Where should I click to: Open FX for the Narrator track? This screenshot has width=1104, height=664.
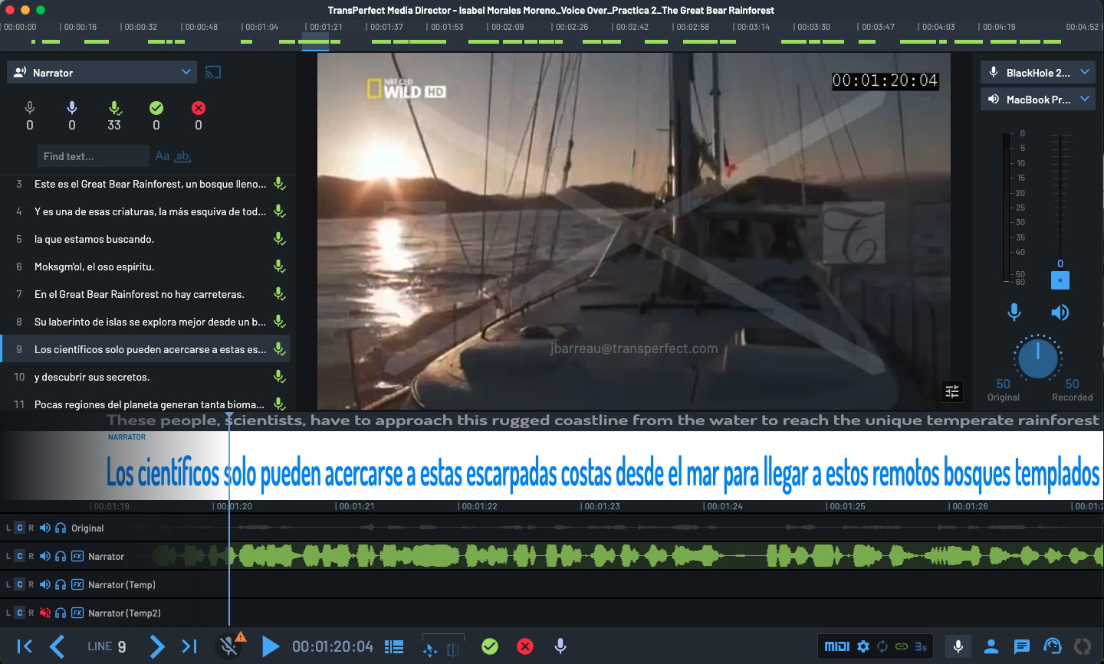pyautogui.click(x=77, y=556)
